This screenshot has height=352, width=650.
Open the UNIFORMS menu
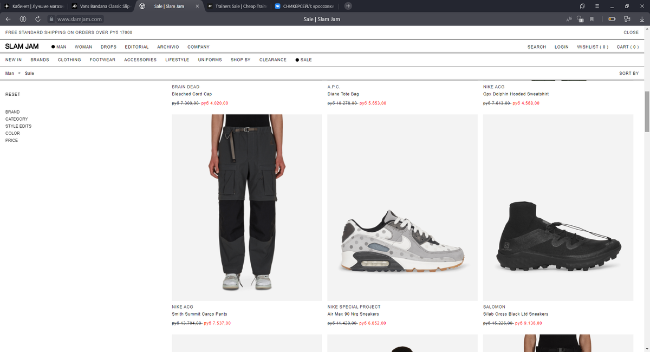(x=210, y=60)
